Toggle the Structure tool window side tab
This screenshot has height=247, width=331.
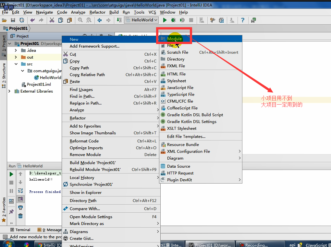pos(4,75)
